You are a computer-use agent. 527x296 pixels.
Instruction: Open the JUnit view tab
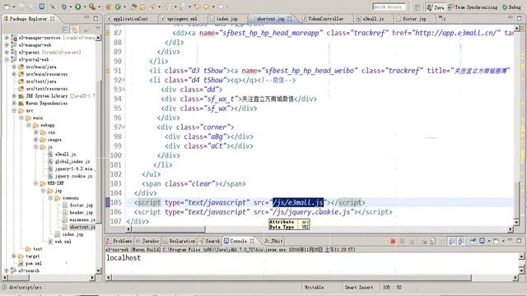click(273, 241)
